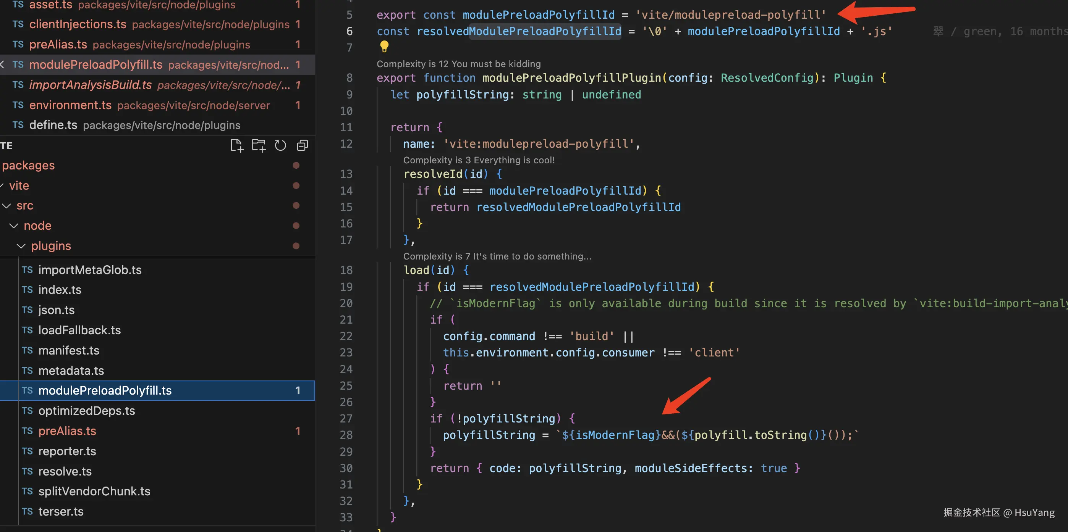Select the packages root folder
The image size is (1068, 532).
point(28,165)
